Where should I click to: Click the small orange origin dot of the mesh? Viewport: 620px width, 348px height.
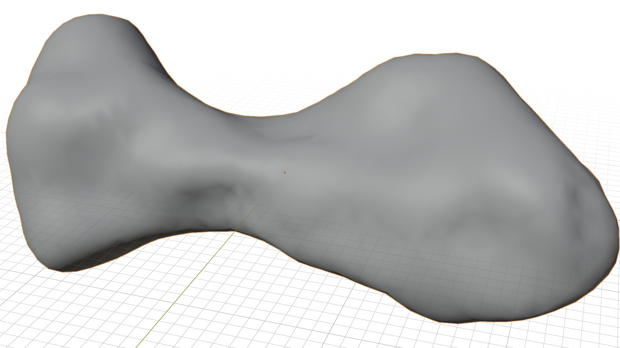coord(285,173)
